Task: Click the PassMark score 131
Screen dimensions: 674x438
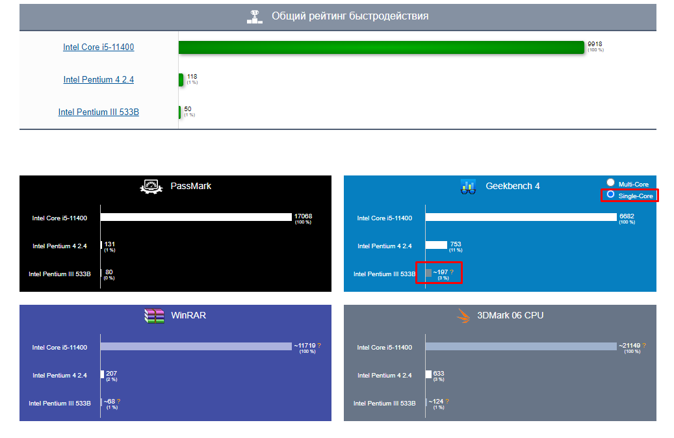Action: (110, 244)
